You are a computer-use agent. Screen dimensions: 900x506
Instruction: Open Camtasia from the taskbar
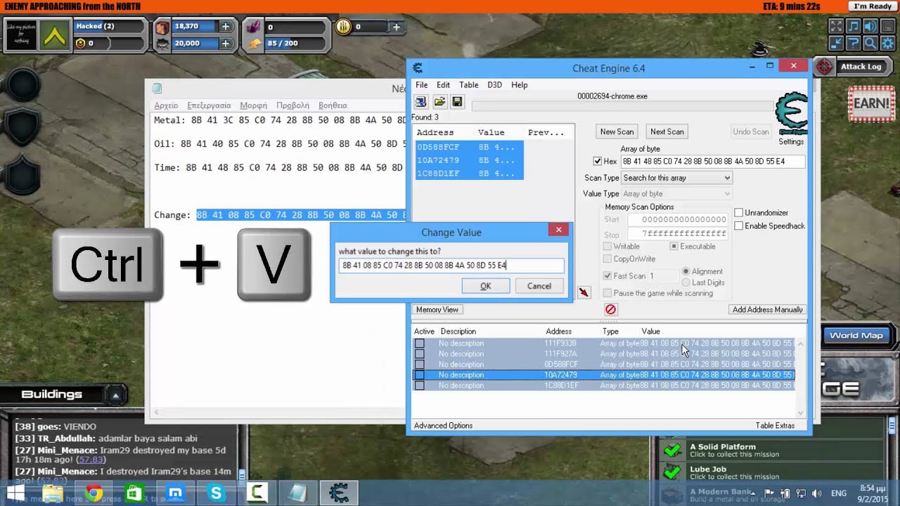(257, 493)
